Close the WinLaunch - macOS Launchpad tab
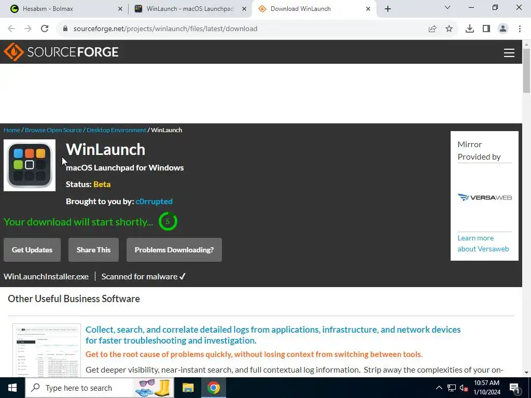Screen dimensions: 531x398 tap(244, 9)
